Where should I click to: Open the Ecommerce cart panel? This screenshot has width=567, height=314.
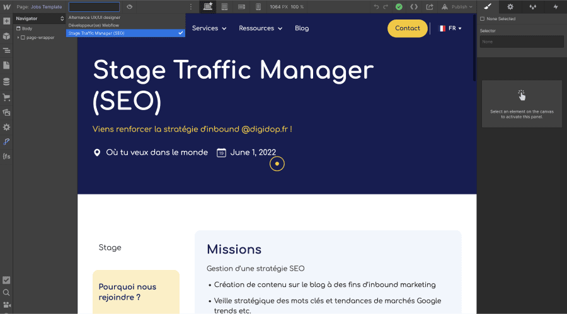[6, 97]
